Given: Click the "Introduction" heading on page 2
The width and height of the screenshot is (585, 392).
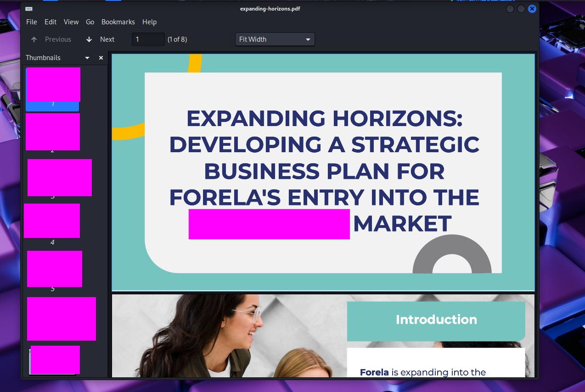Looking at the screenshot, I should point(436,320).
